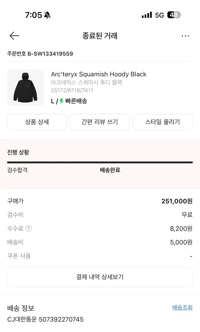Tap 간편 리뷰 쓰기 button
Image resolution: width=200 pixels, height=332 pixels.
pyautogui.click(x=100, y=122)
